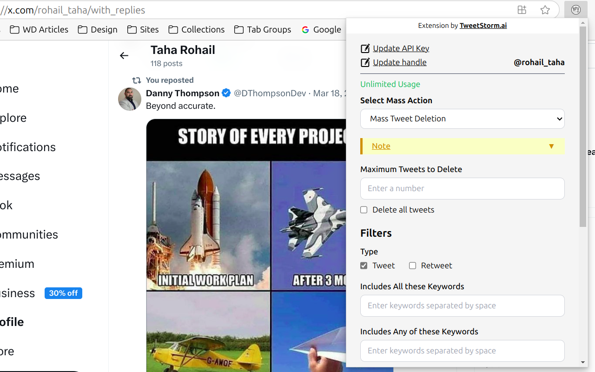Click the pencil icon beside Update API Key
This screenshot has width=595, height=372.
pyautogui.click(x=365, y=48)
